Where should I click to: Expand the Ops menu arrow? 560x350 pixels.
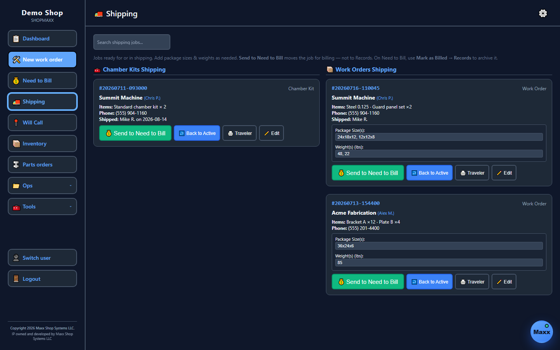(70, 185)
